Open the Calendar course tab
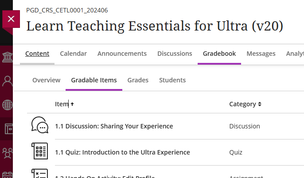Viewport: 304px width, 178px height. pos(73,54)
